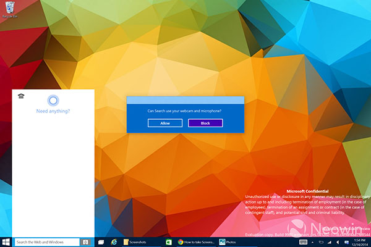
Task: Click the microphone icon in search box
Action: pyautogui.click(x=87, y=242)
